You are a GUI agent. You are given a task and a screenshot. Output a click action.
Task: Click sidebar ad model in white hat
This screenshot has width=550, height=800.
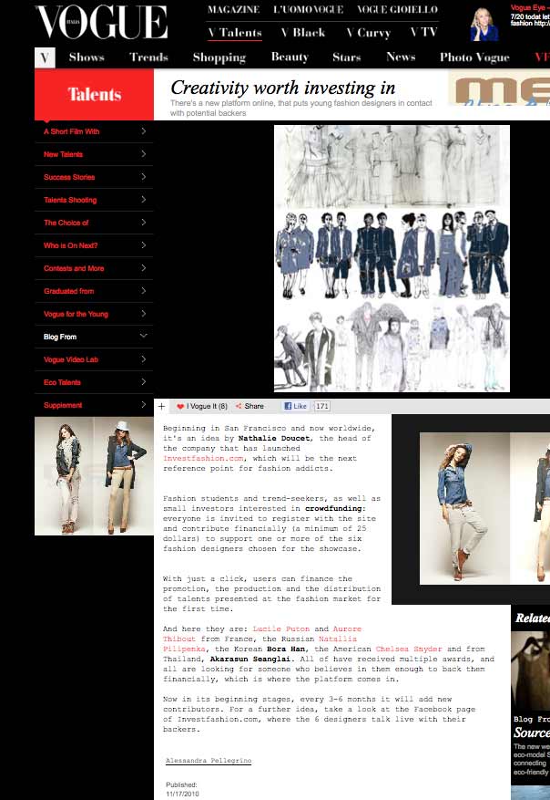pos(124,476)
